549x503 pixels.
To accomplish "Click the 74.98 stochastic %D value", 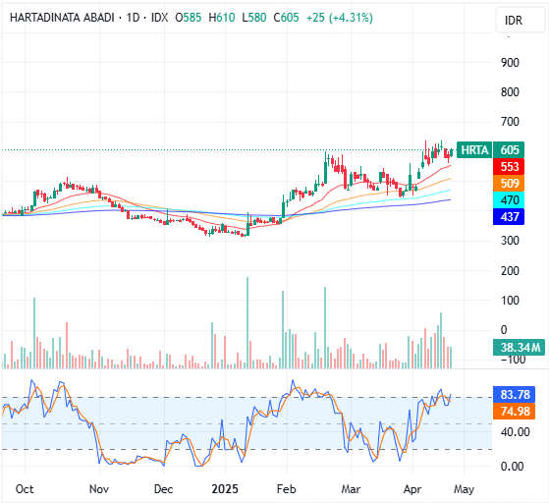I will coord(514,411).
